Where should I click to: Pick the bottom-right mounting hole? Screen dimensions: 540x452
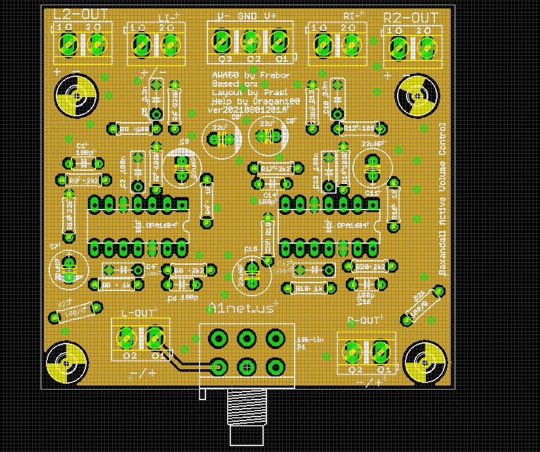pos(425,362)
